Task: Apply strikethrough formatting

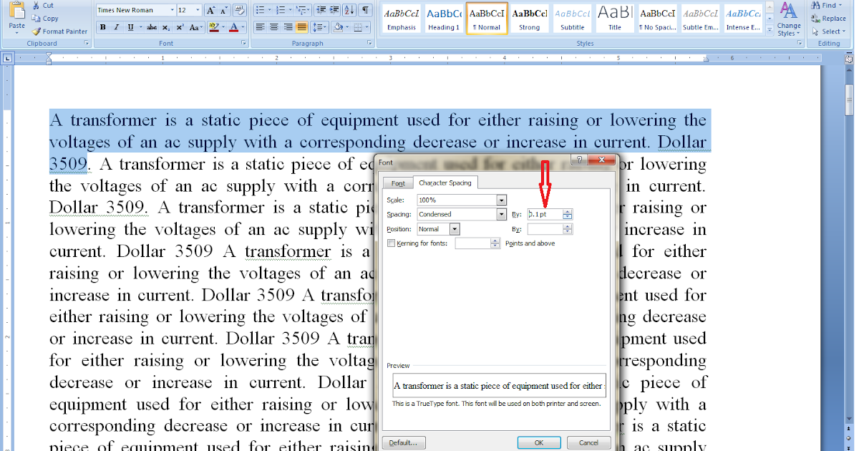Action: (152, 26)
